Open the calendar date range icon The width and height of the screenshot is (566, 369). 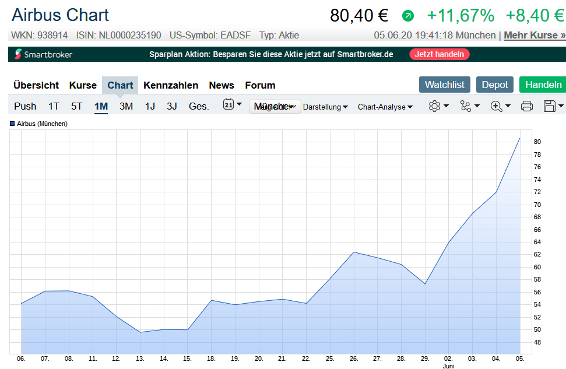[228, 104]
